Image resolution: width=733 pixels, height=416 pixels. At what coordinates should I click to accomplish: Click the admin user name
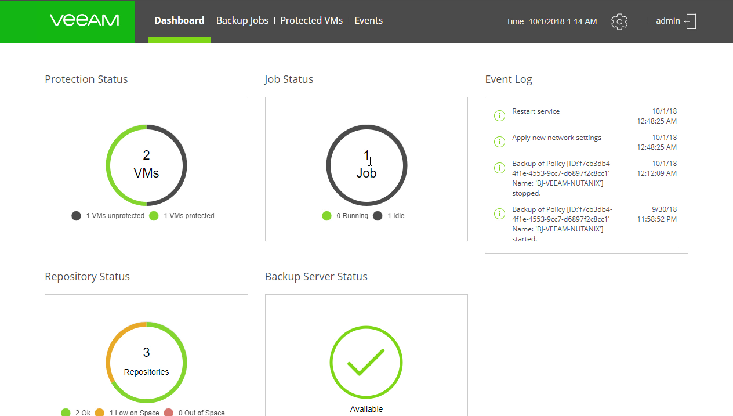(668, 21)
